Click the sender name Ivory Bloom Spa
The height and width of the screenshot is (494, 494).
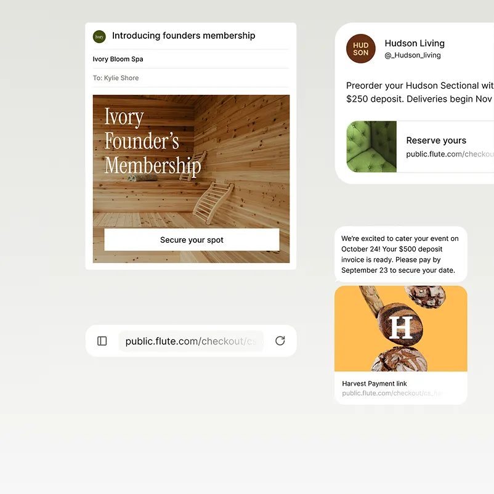pos(118,59)
